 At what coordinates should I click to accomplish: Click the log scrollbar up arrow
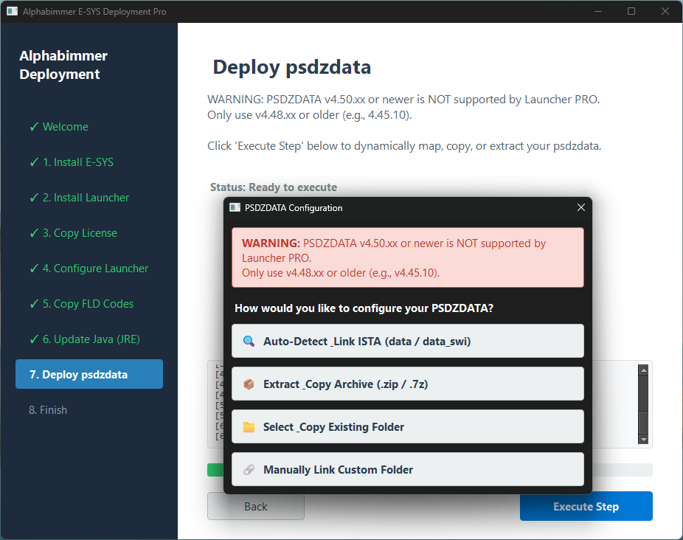(x=643, y=370)
